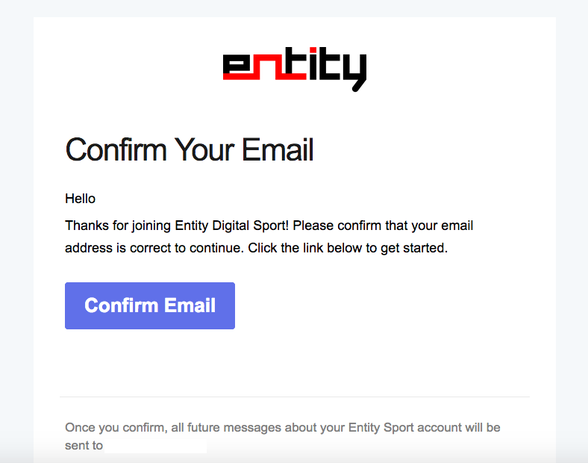Click the redacted email address in the footer
Screen dimensions: 588x463
tap(155, 447)
